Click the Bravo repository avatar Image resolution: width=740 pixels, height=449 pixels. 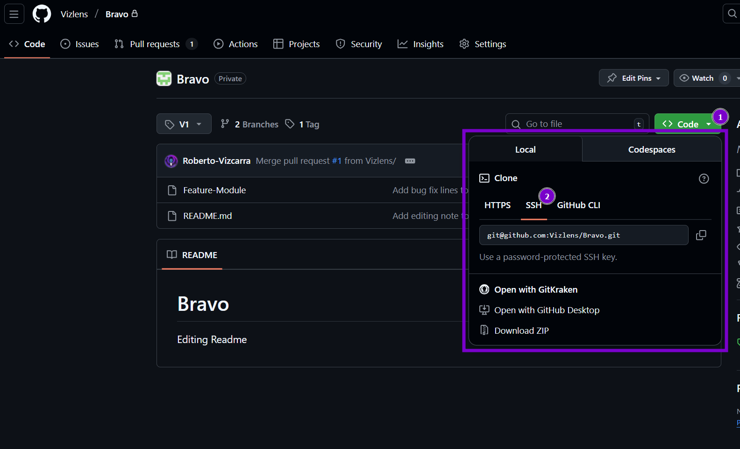click(164, 79)
